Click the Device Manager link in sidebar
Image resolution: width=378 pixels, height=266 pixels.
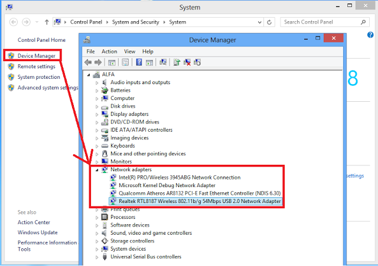click(37, 56)
